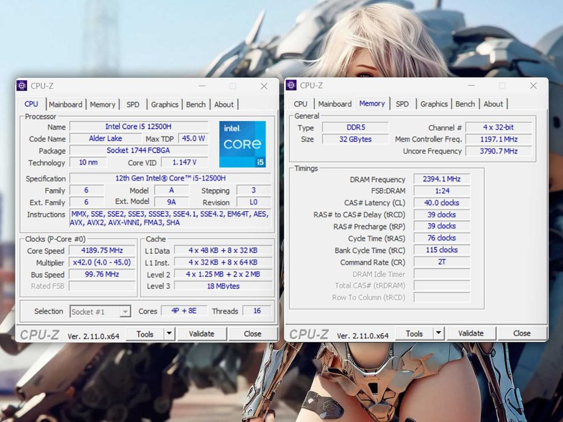Viewport: 563px width, 422px height.
Task: Click the '76 clocks' cycle time value
Action: [442, 238]
